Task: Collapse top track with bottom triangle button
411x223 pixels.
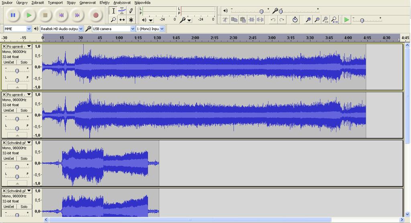Action: point(17,87)
